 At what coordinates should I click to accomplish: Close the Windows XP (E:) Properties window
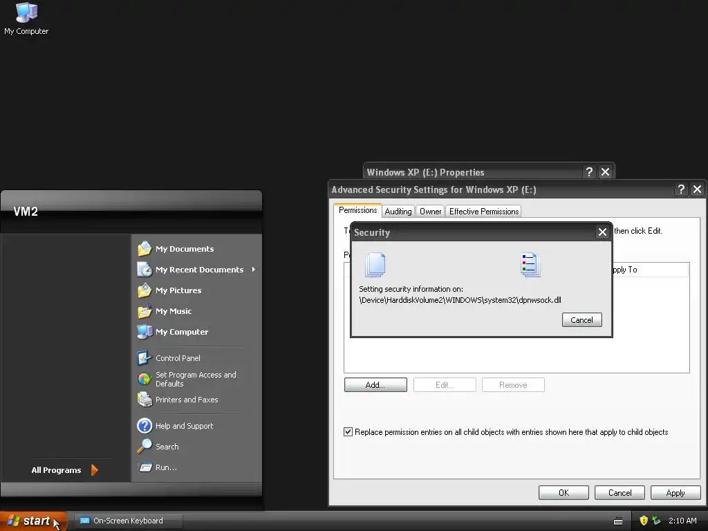tap(605, 172)
